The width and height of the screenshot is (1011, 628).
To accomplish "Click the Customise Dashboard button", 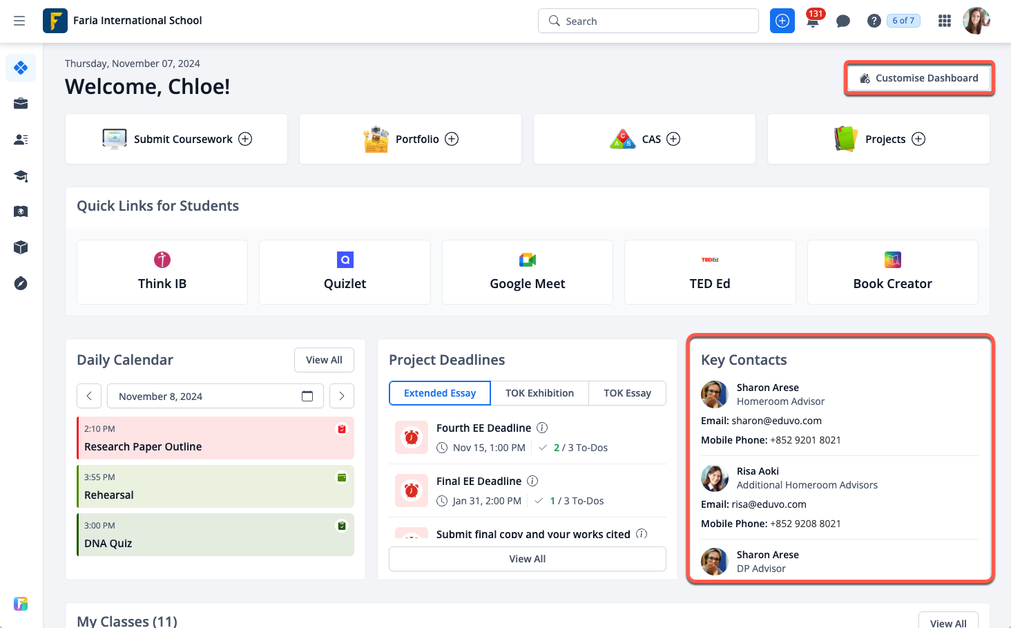I will click(x=918, y=78).
